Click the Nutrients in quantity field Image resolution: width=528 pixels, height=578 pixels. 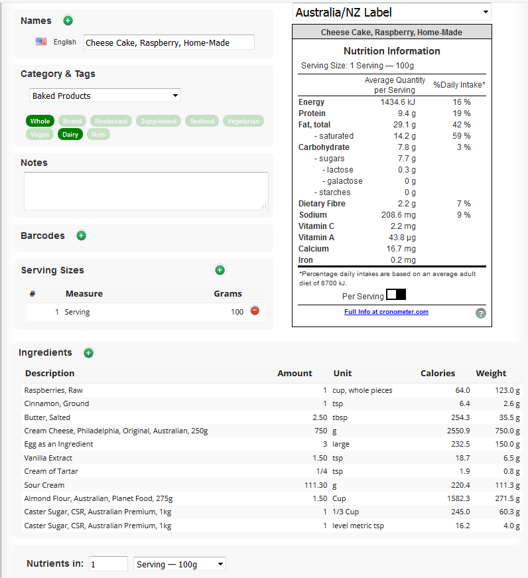[108, 564]
